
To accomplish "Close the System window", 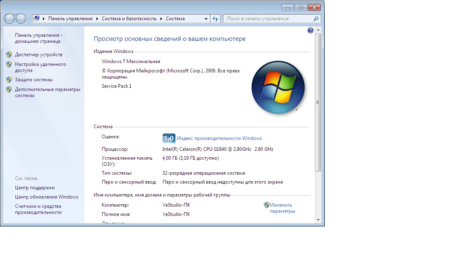I will [x=314, y=7].
